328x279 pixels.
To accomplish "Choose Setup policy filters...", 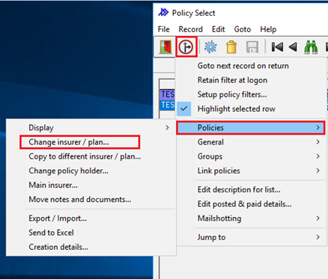I will point(252,94).
